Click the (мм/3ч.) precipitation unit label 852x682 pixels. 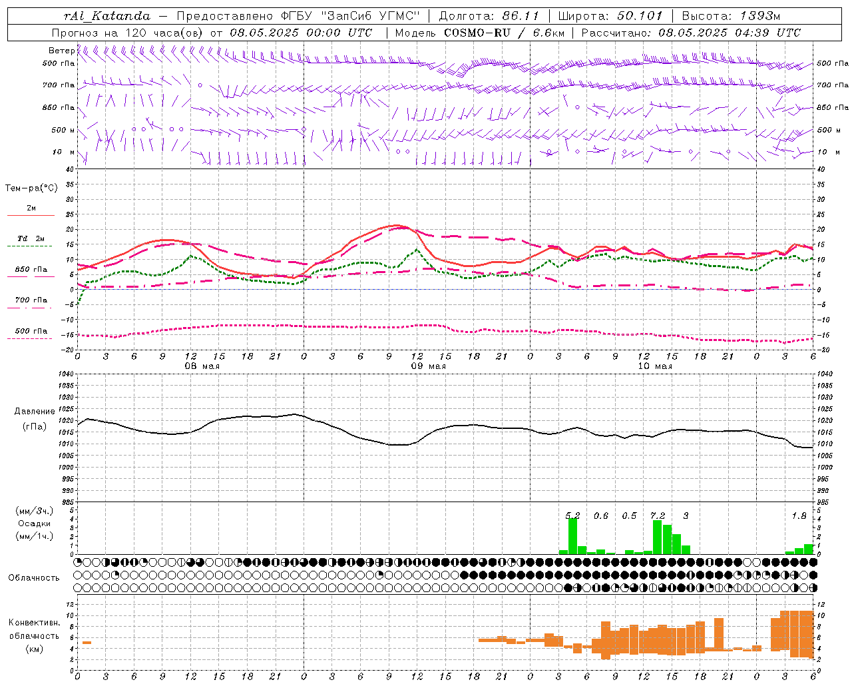pyautogui.click(x=35, y=511)
